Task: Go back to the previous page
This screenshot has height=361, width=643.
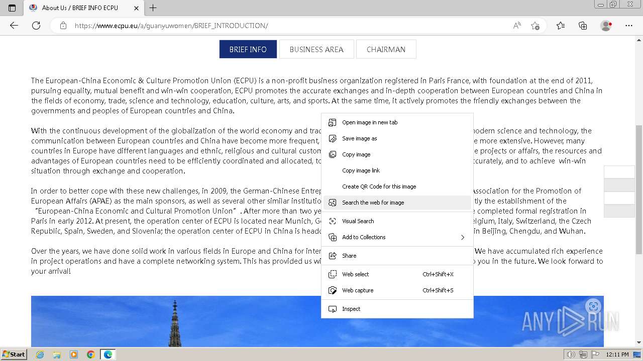Action: pos(14,26)
